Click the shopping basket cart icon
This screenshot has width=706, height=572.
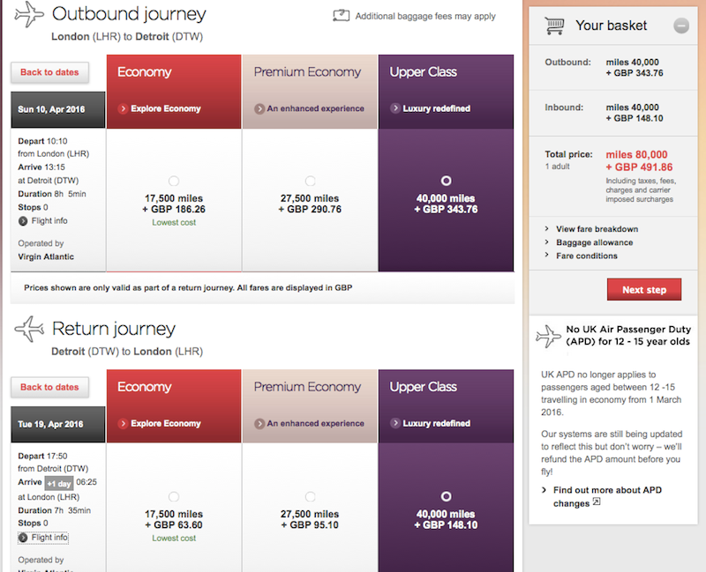pos(555,26)
